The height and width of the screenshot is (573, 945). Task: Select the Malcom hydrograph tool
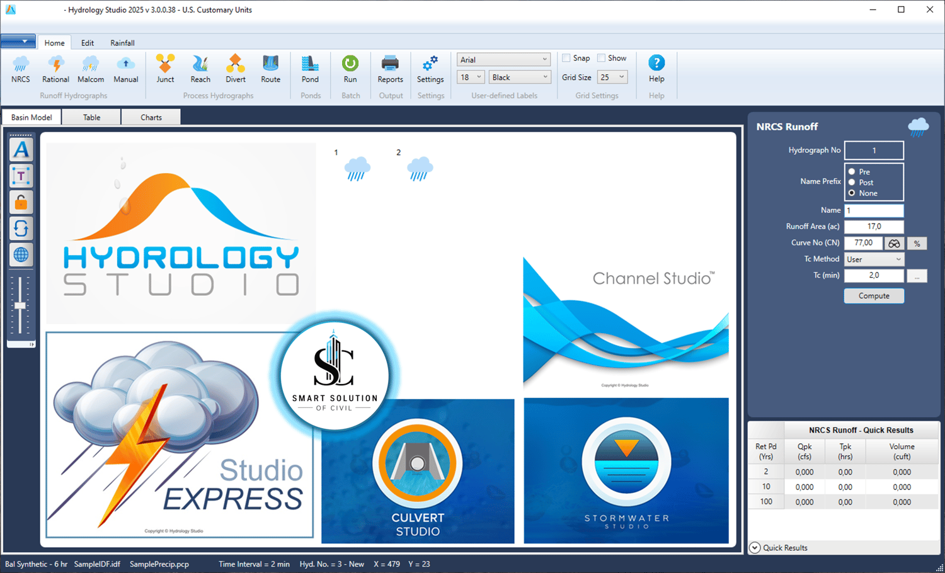coord(91,69)
